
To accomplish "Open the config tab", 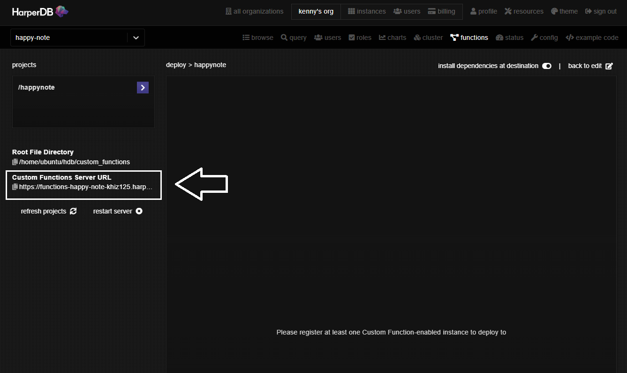I will [x=544, y=38].
